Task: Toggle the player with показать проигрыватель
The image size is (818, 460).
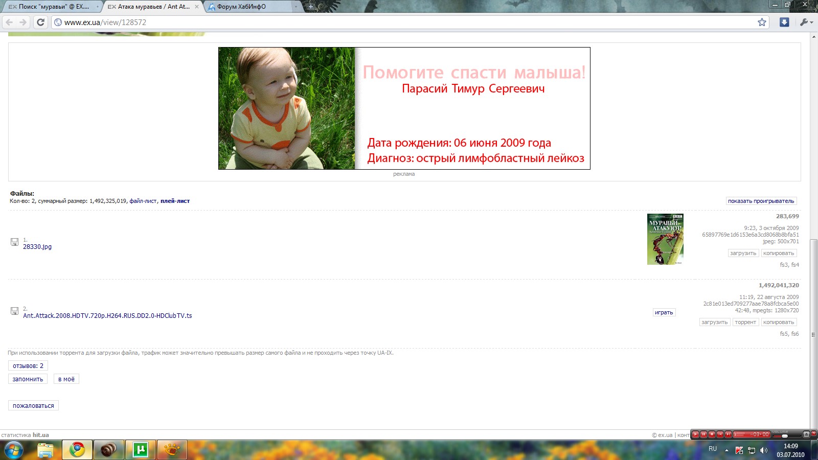Action: (761, 201)
